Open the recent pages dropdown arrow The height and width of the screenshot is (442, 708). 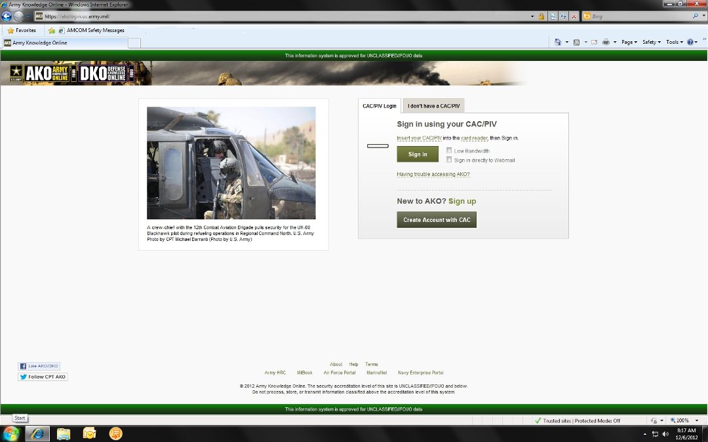click(x=28, y=16)
